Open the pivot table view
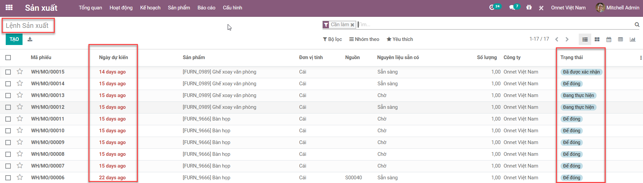This screenshot has width=643, height=183. 620,39
